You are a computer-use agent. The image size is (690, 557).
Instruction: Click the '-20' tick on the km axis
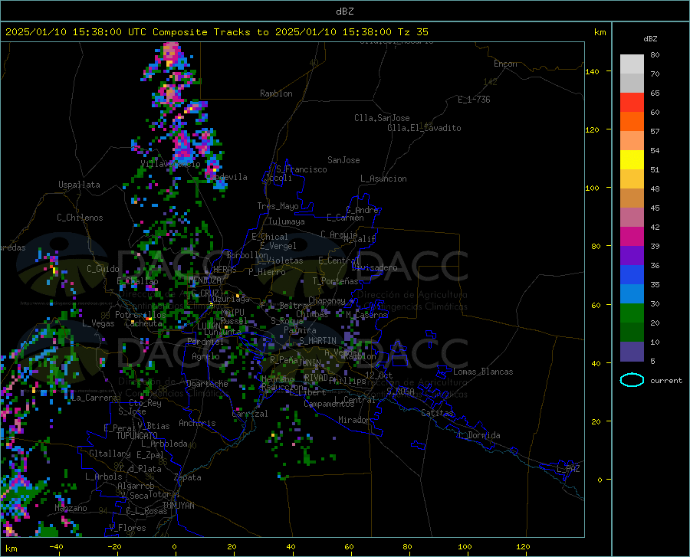114,547
